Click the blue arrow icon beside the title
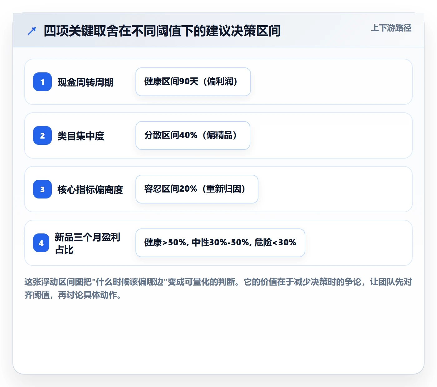The width and height of the screenshot is (437, 387). pyautogui.click(x=32, y=31)
